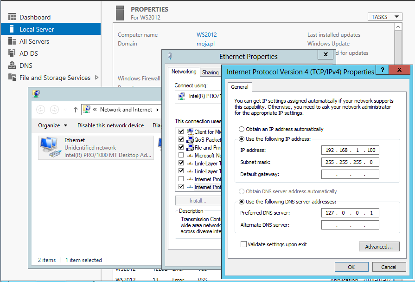Select Local Server icon in sidebar
Viewport: 415px width, 282px height.
coord(12,29)
